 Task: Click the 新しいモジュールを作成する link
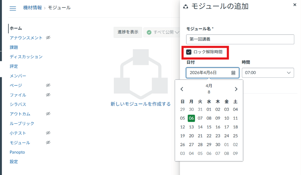(141, 104)
